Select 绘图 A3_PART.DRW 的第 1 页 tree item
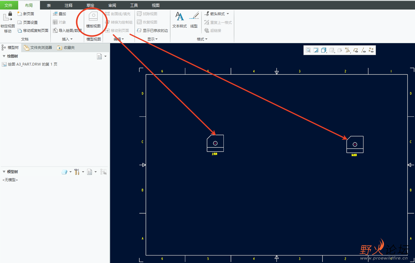This screenshot has height=263, width=415. coord(30,64)
